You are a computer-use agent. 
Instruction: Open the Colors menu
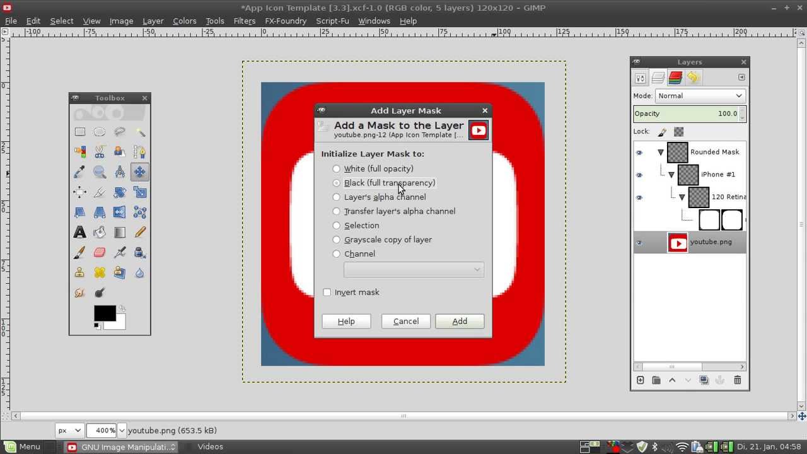185,21
